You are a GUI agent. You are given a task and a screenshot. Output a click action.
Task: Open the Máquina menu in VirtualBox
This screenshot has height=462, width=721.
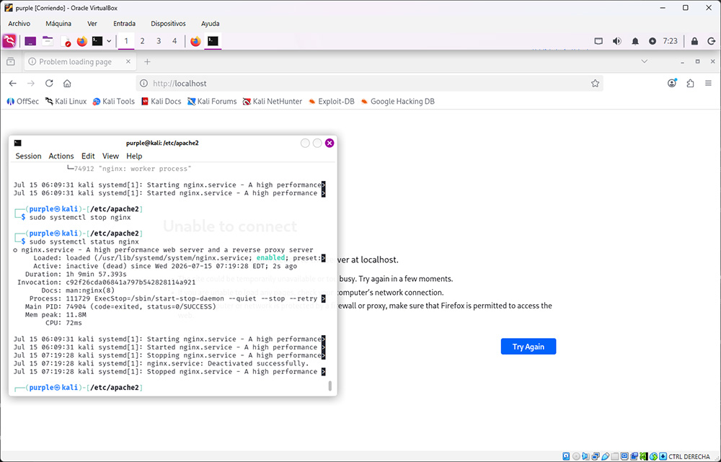[58, 24]
